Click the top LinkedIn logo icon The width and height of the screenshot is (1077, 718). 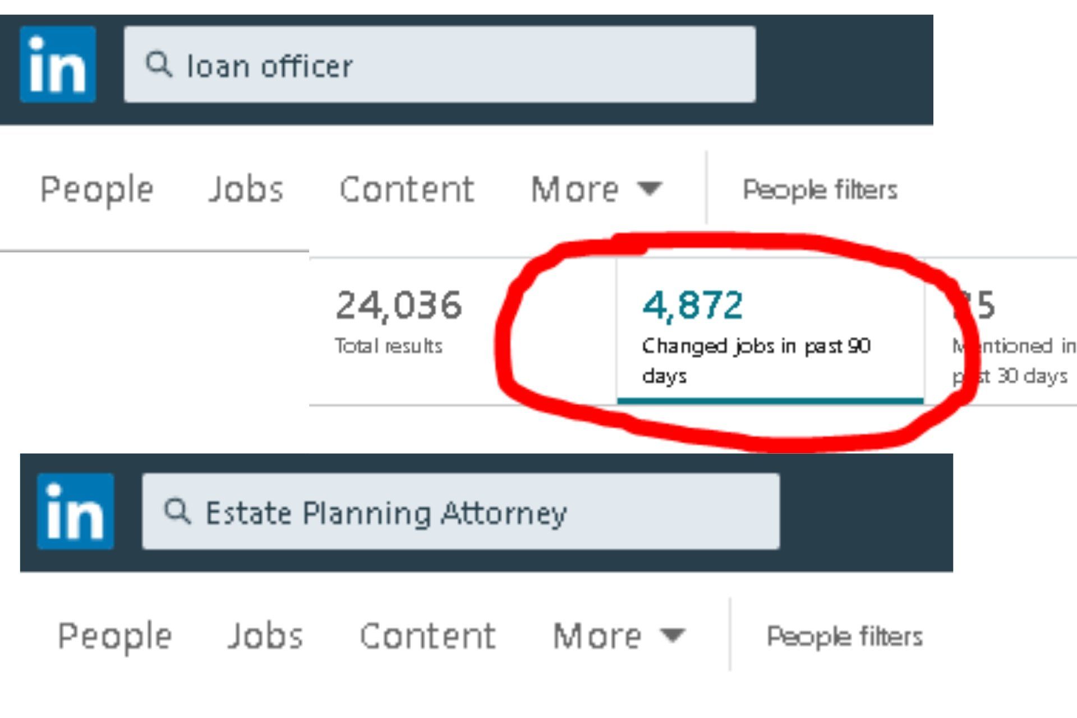click(58, 65)
